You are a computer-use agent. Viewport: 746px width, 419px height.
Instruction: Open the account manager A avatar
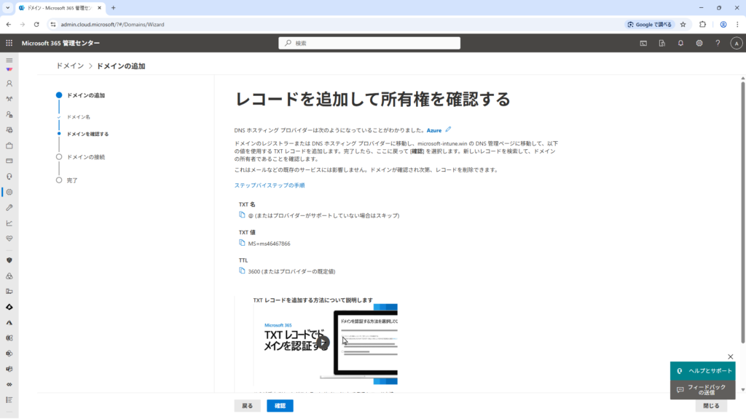(735, 43)
